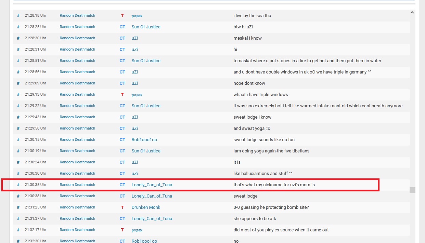
Task: Click the # symbol in the highlighted 21:30:35 row
Action: (18, 185)
